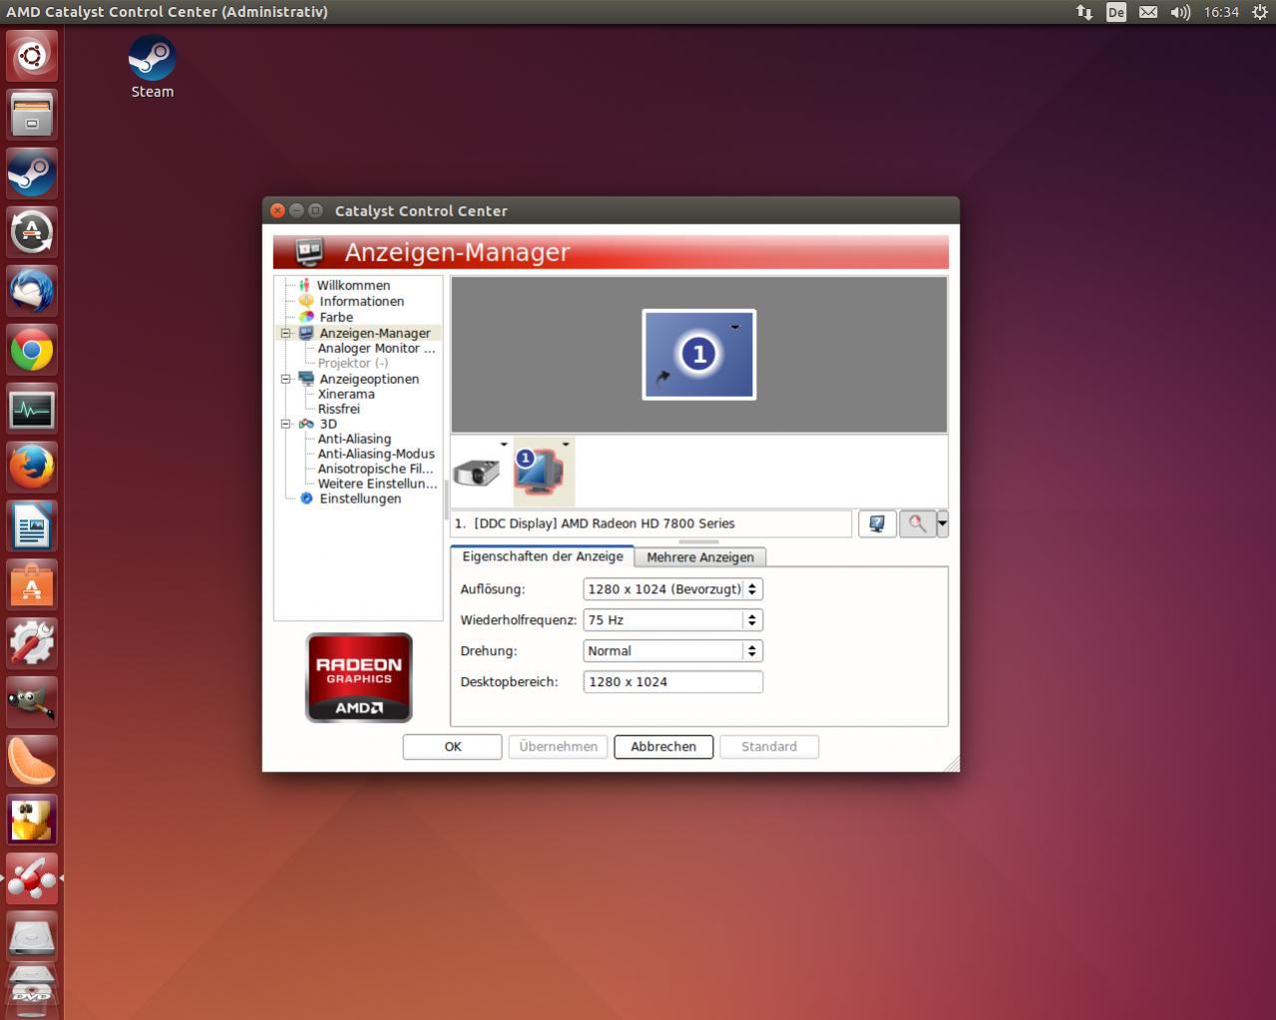
Task: Open LibreOffice Writer in the launcher
Action: 32,526
